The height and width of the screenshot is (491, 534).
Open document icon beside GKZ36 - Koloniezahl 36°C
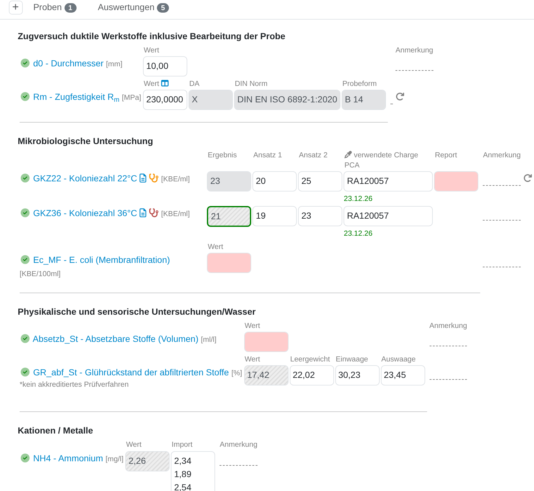143,213
